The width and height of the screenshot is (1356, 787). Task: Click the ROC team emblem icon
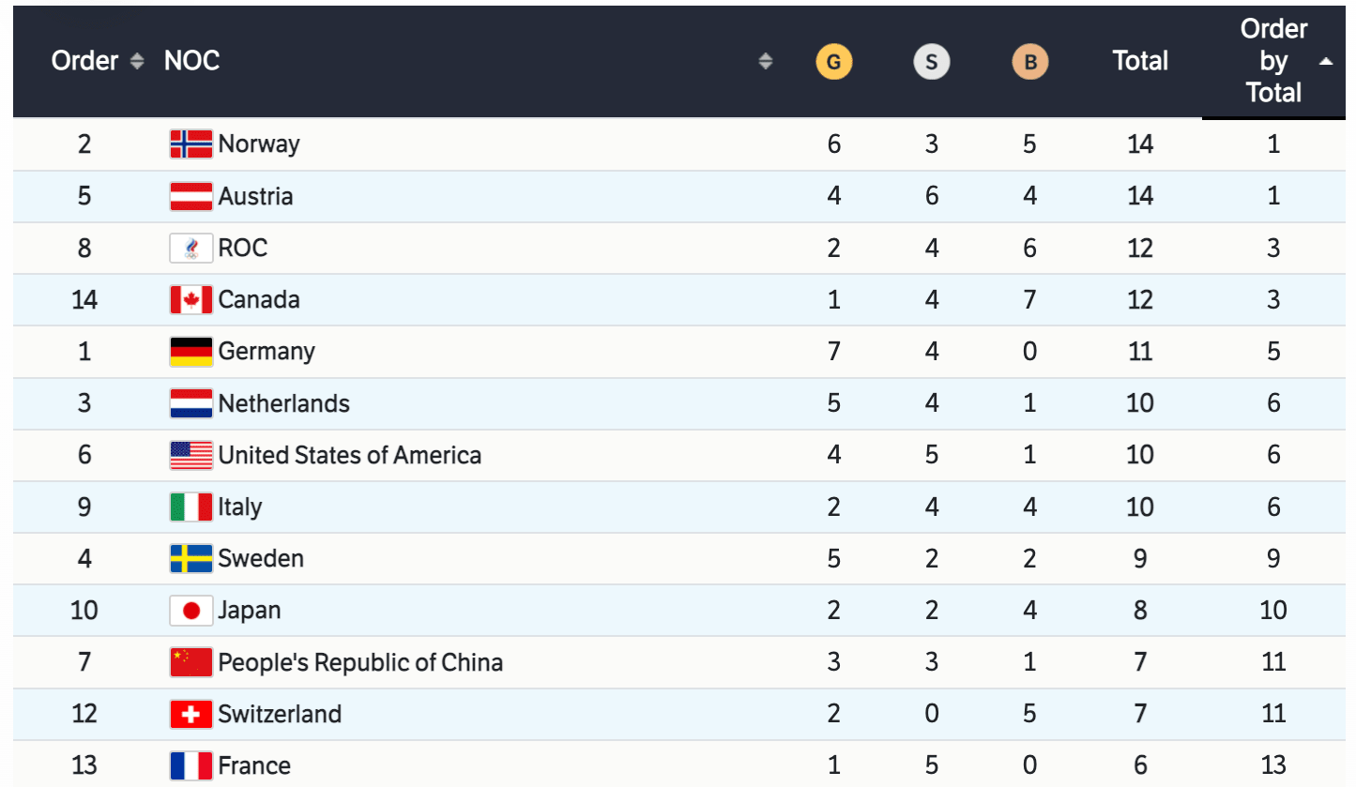pyautogui.click(x=190, y=249)
